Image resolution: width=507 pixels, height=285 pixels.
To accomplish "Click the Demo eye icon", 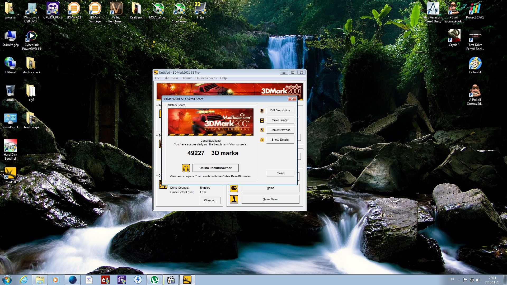I will [234, 188].
